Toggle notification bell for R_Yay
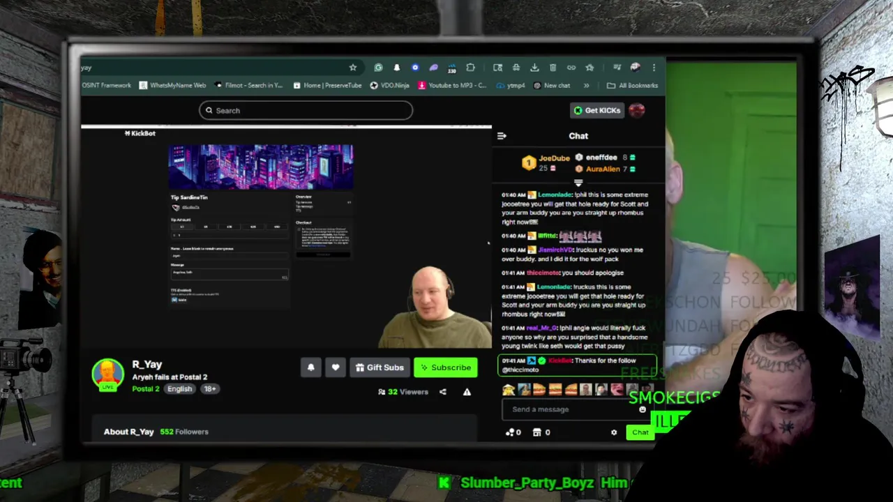 tap(311, 367)
